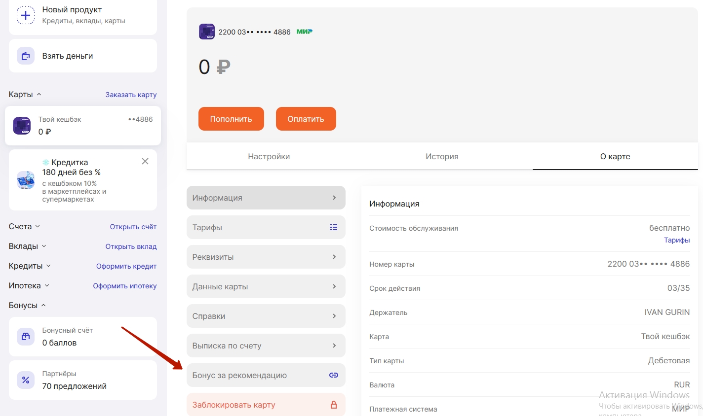This screenshot has height=416, width=703.
Task: Select the О карте tab
Action: [x=615, y=156]
